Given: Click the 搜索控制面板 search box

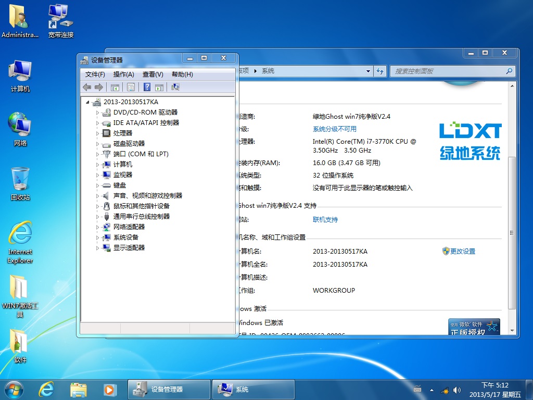Looking at the screenshot, I should 452,71.
